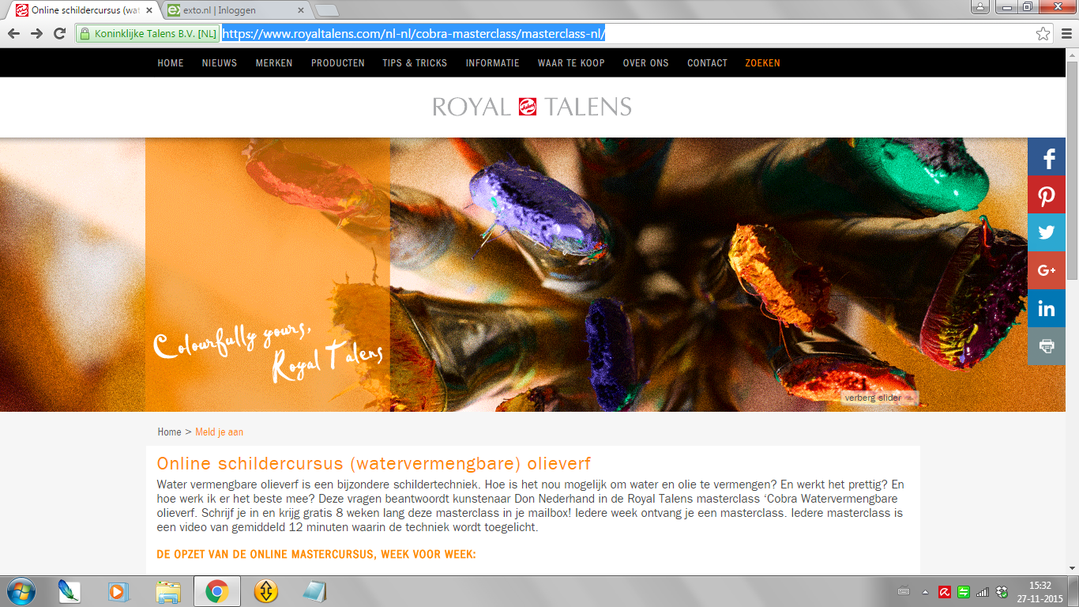The width and height of the screenshot is (1079, 607).
Task: Open Windows Explorer from taskbar
Action: tap(167, 591)
